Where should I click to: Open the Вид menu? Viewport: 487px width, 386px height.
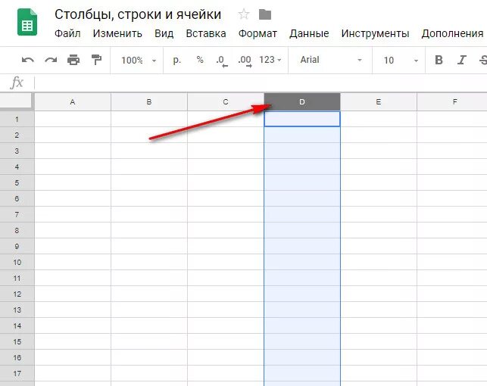(164, 33)
